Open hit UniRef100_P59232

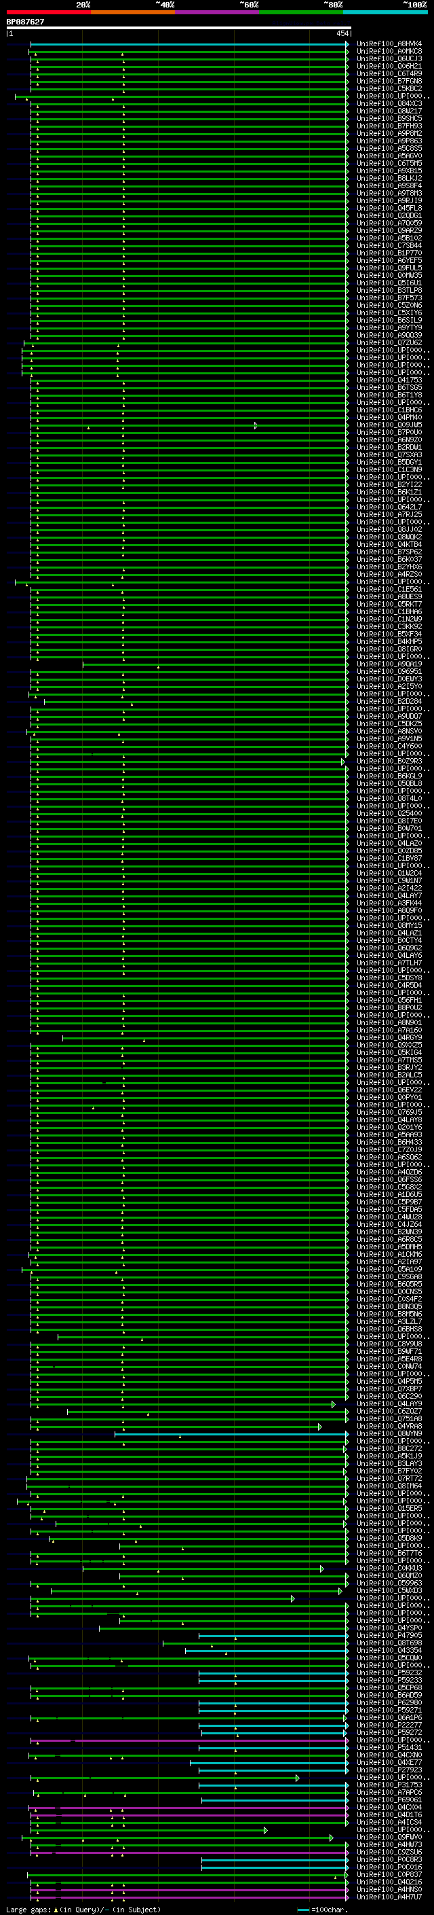pyautogui.click(x=389, y=1672)
